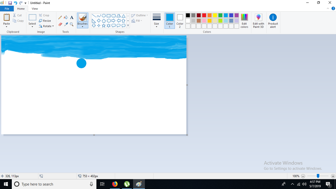Switch to the Home tab
This screenshot has width=336, height=189.
[x=21, y=9]
